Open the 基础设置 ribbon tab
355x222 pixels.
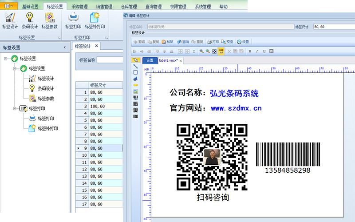click(x=30, y=7)
